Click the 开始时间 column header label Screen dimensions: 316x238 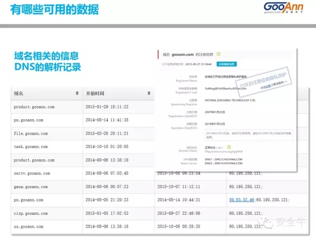(x=95, y=94)
